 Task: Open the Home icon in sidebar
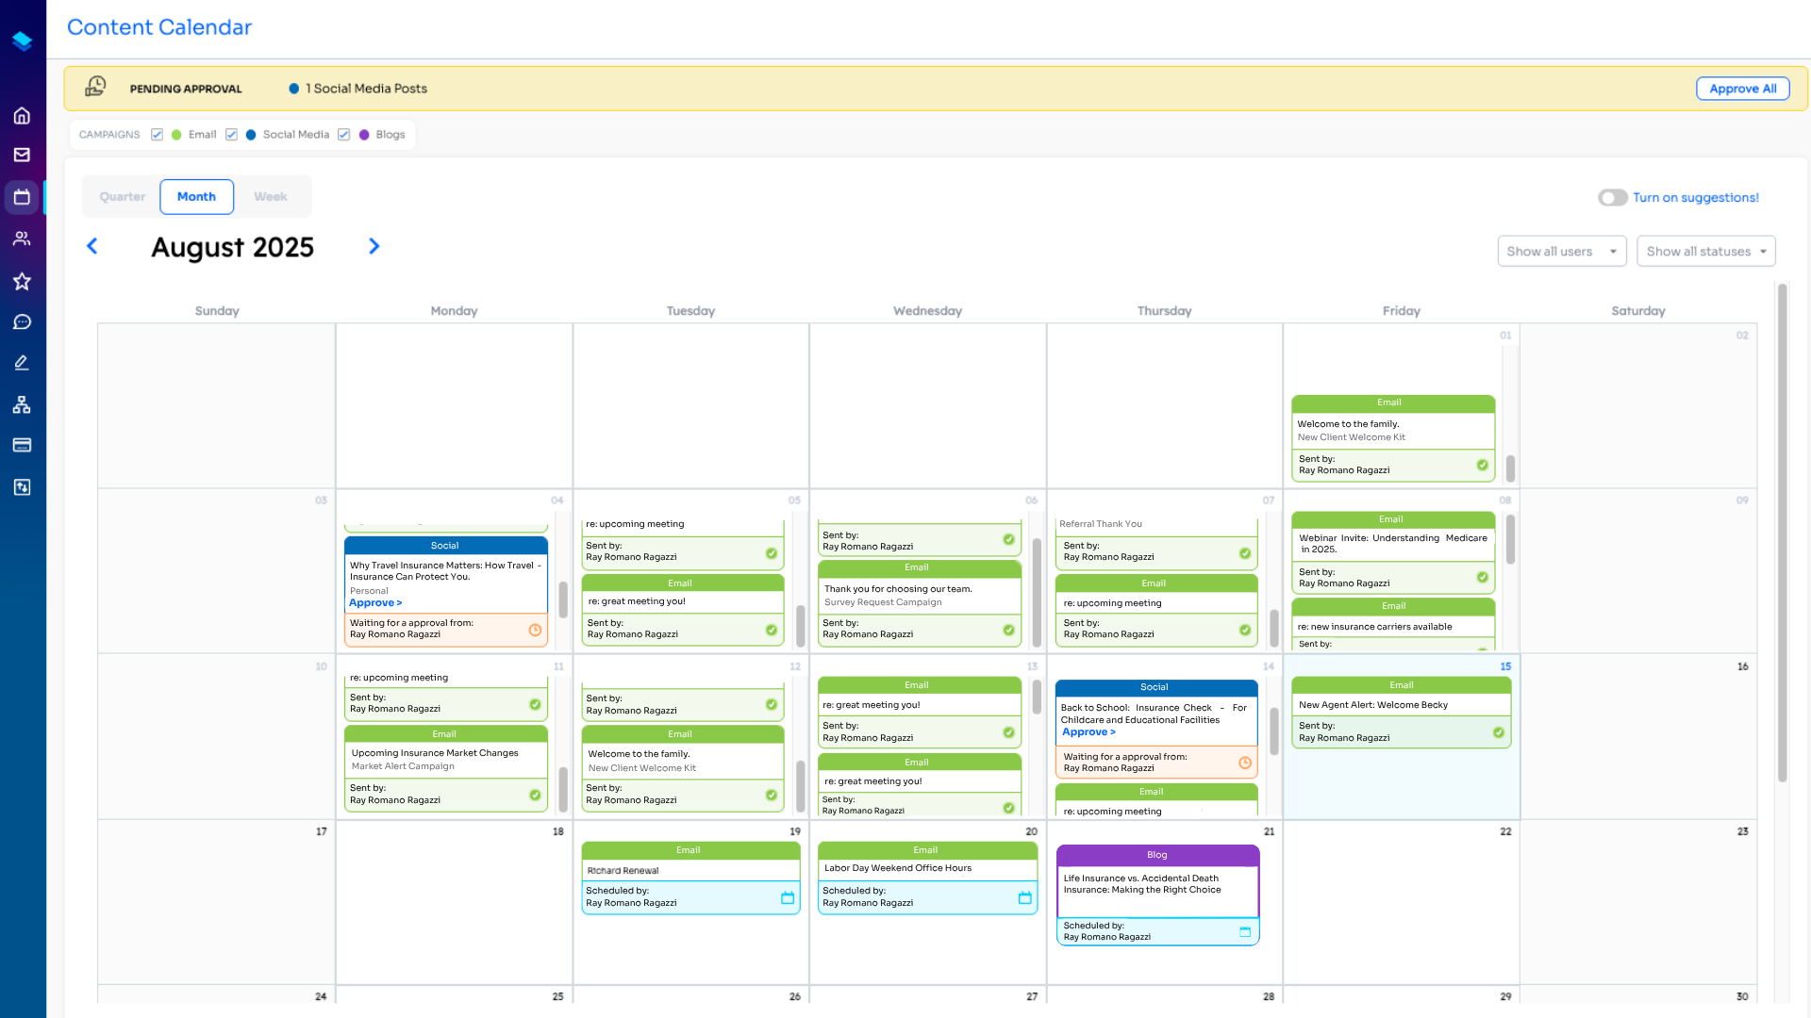click(x=22, y=116)
